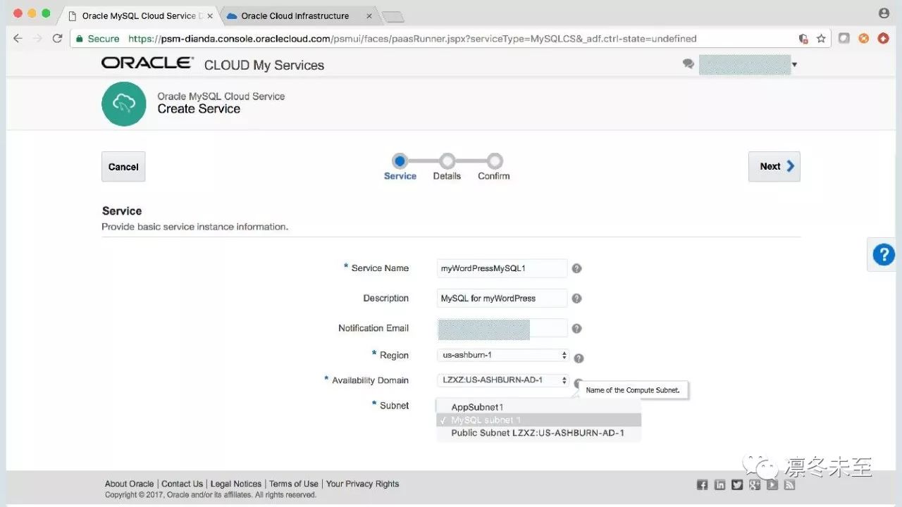
Task: Click the help icon beside Notification Email
Action: tap(576, 329)
